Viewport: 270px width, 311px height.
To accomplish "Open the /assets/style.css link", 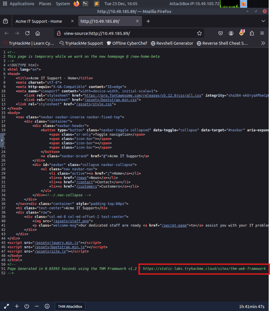I will tap(94, 104).
